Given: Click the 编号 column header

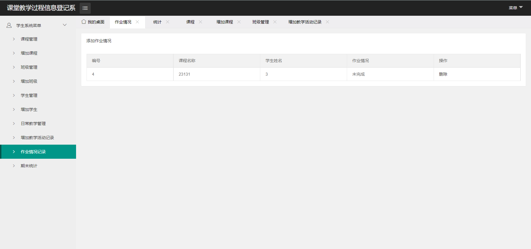Looking at the screenshot, I should point(130,60).
